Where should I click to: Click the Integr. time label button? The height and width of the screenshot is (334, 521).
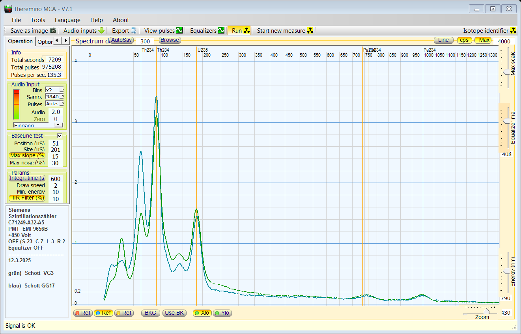pos(27,178)
